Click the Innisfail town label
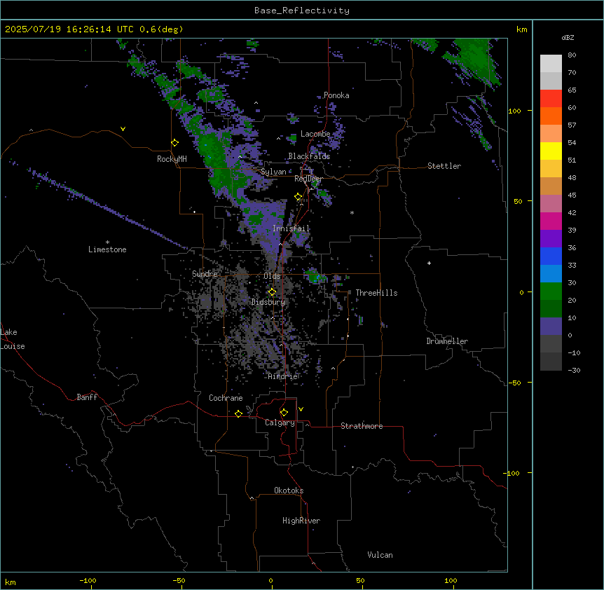604x590 pixels. [291, 228]
